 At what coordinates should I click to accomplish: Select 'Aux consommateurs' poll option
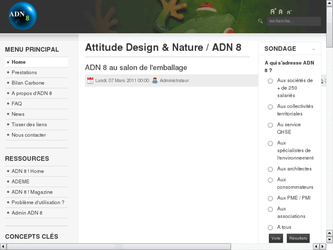(270, 180)
